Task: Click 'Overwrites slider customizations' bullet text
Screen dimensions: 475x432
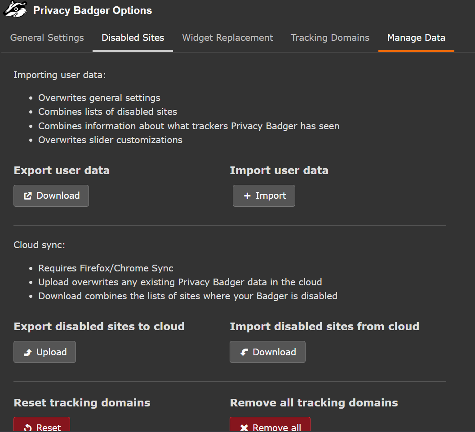Action: (110, 140)
